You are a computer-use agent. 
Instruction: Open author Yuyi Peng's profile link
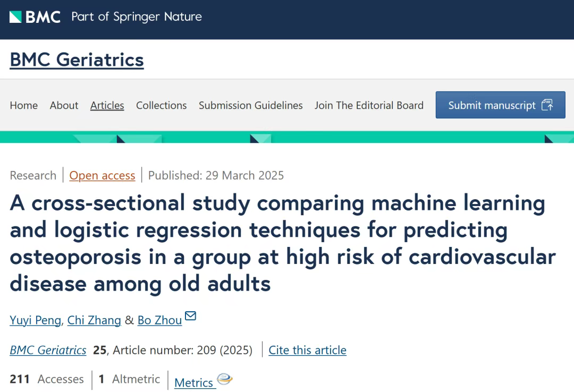36,320
